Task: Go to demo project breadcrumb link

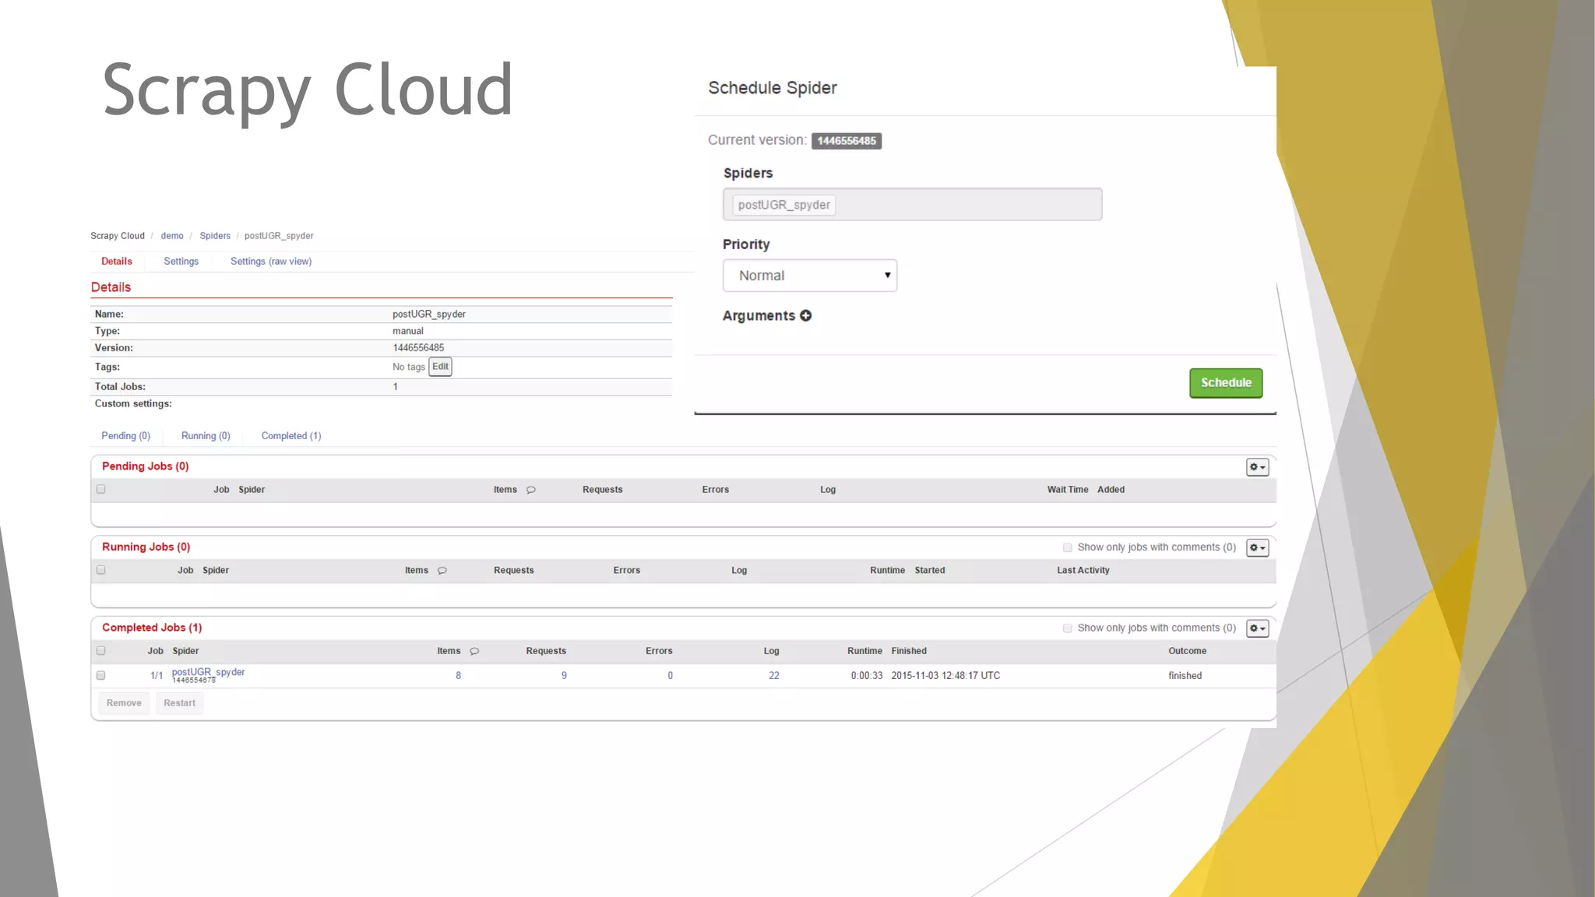Action: 172,236
